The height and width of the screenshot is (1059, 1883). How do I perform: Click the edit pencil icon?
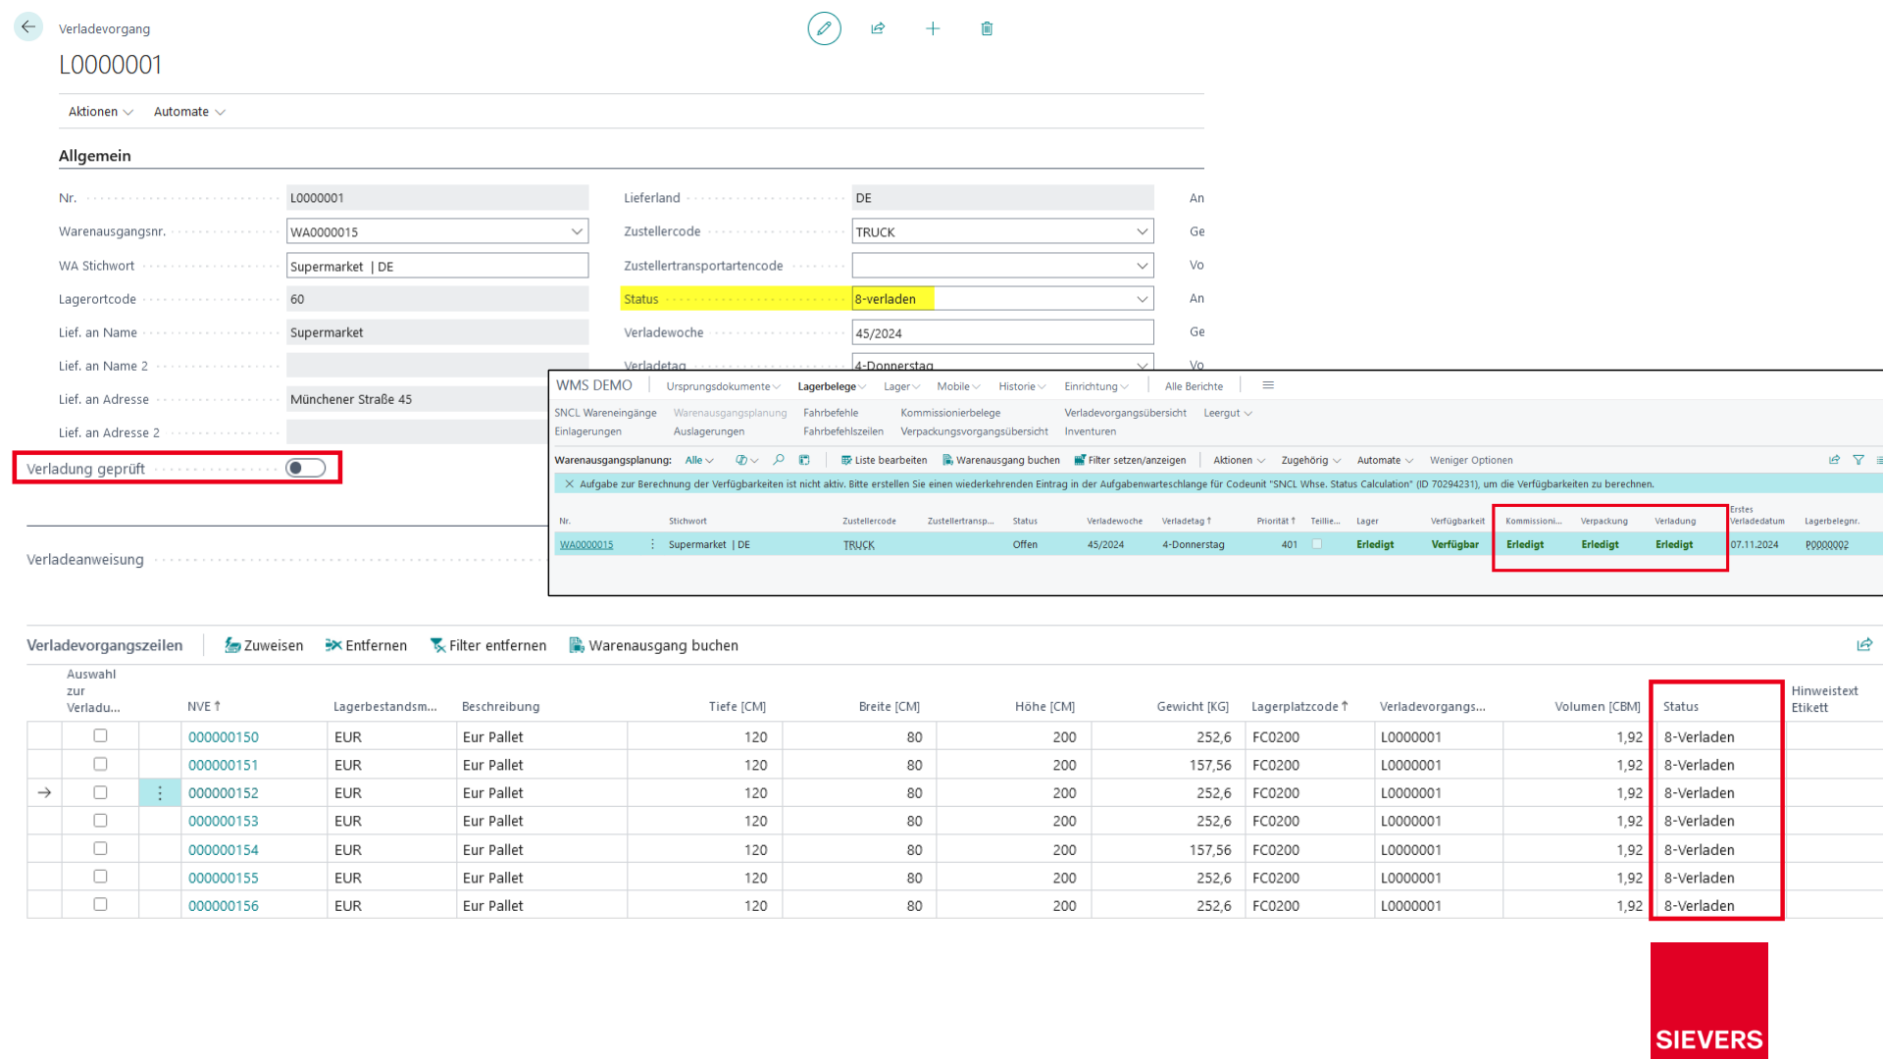(x=824, y=28)
